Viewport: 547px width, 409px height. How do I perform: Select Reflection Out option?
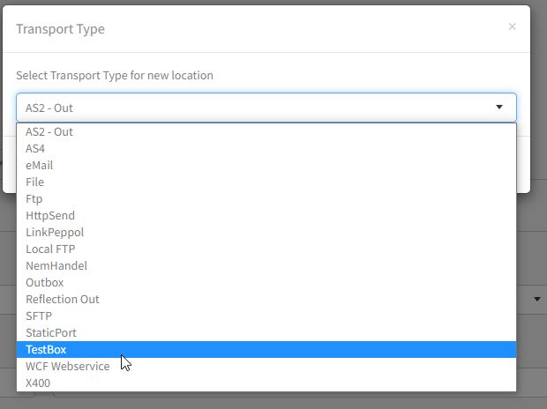(63, 300)
